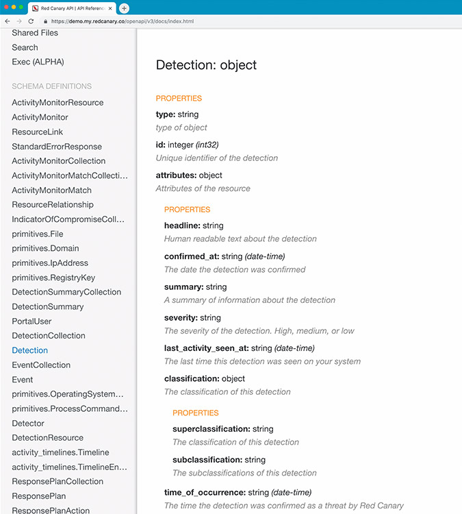Screen dimensions: 462x514
Task: Jump to the primitives.IpAddress schema
Action: click(x=50, y=263)
